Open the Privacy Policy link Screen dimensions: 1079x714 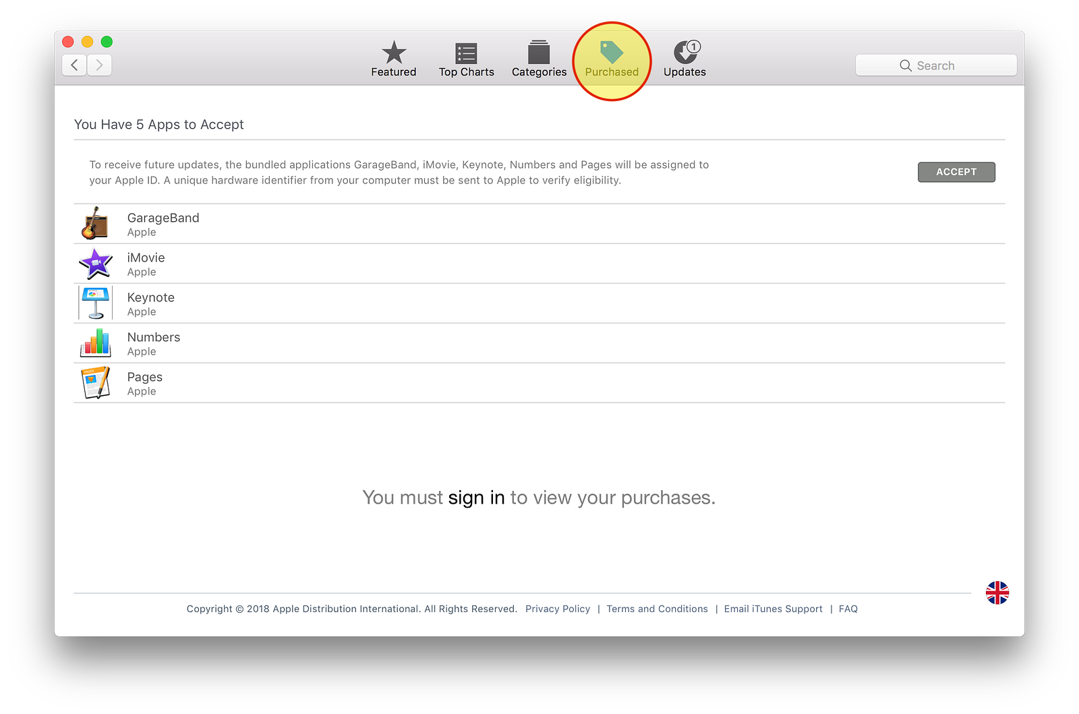[558, 609]
